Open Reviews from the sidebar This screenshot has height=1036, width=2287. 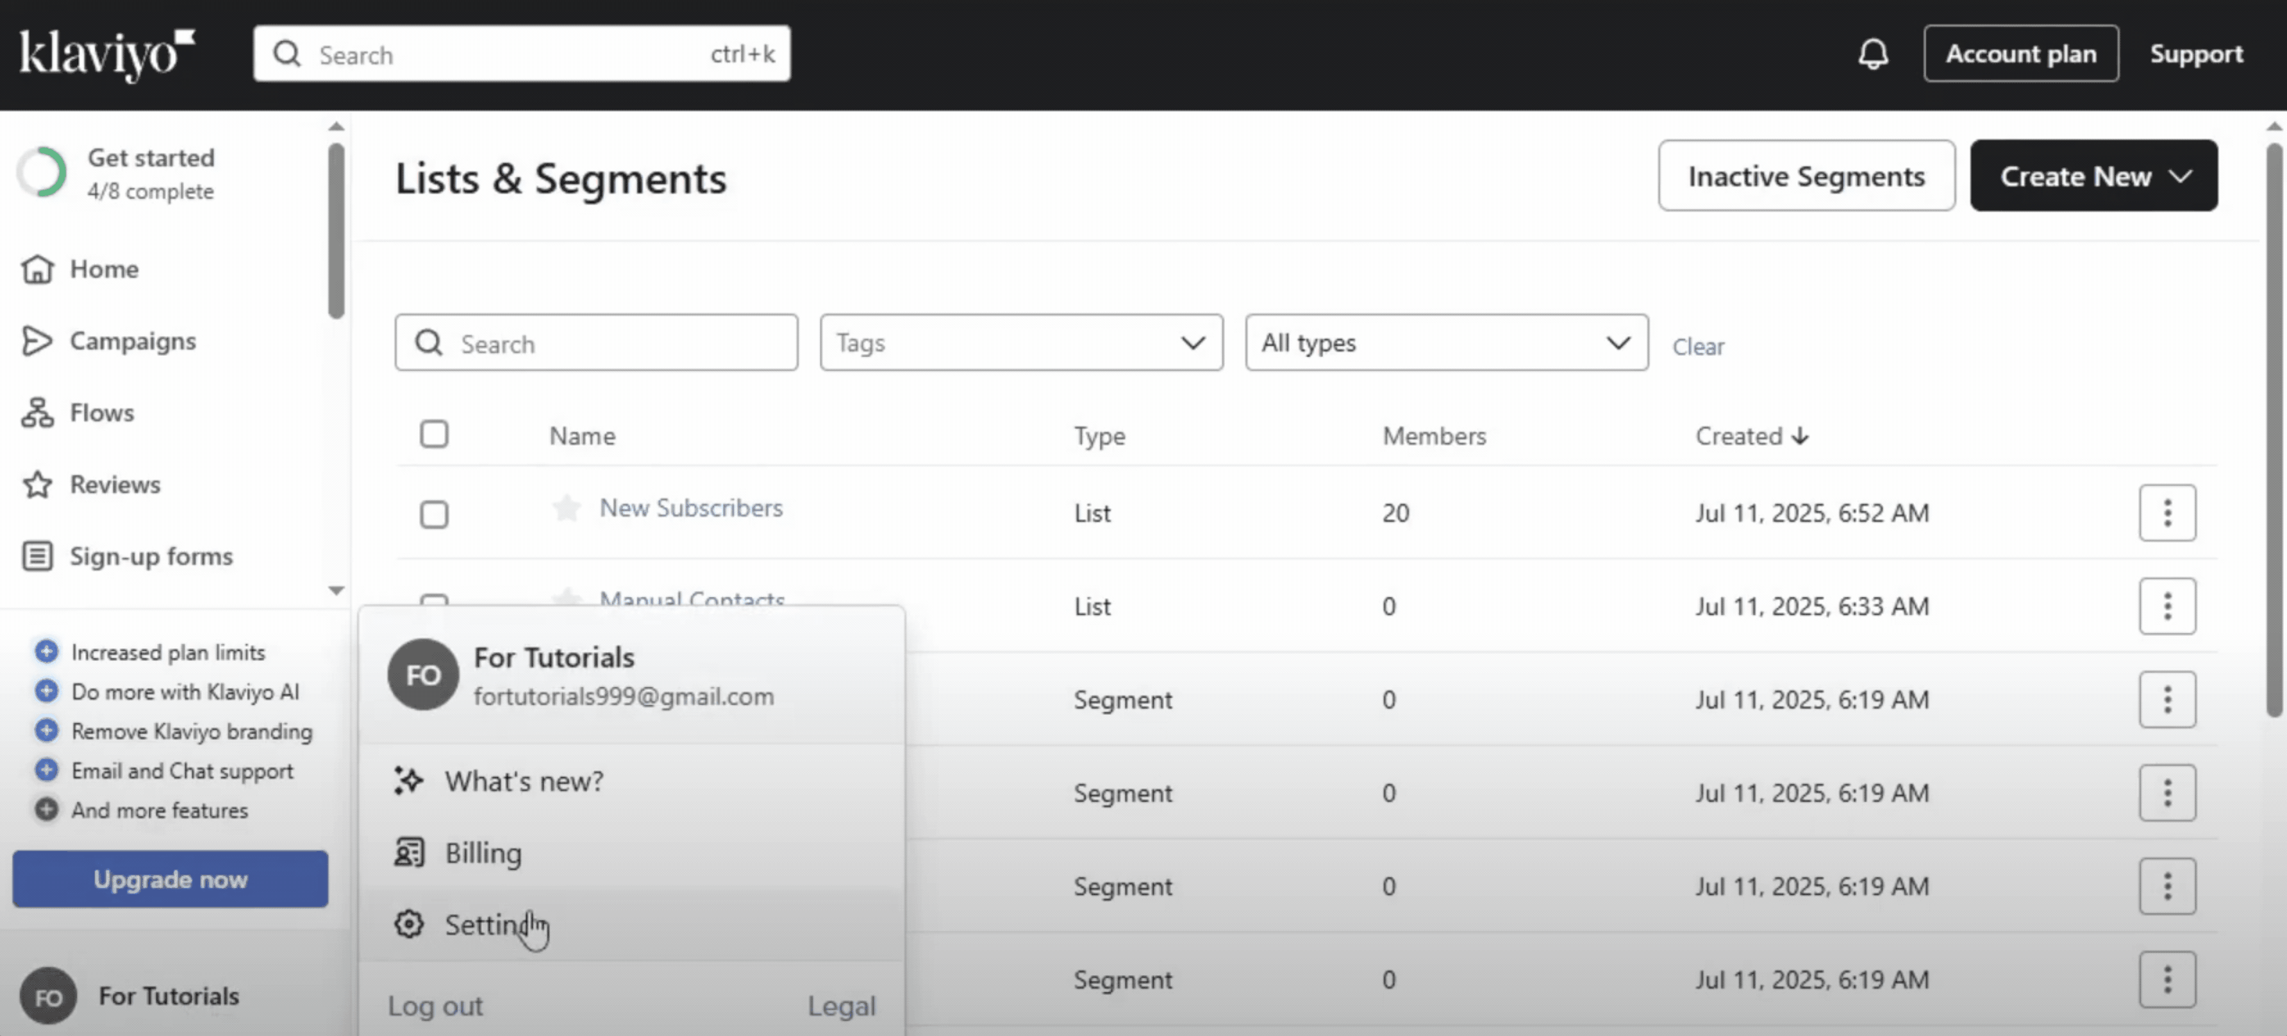[x=115, y=485]
